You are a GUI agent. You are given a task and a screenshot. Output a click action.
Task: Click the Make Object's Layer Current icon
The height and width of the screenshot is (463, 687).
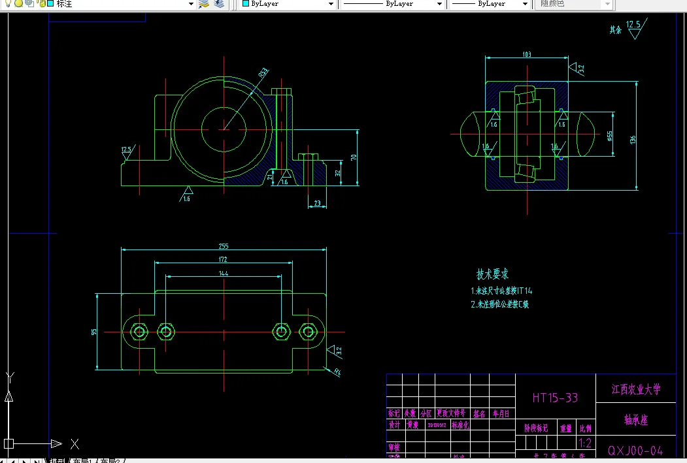point(204,4)
